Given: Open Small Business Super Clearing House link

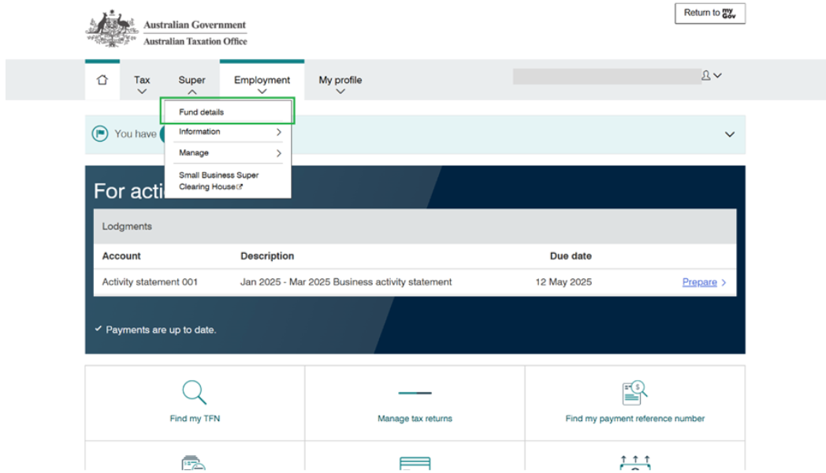Looking at the screenshot, I should point(218,181).
